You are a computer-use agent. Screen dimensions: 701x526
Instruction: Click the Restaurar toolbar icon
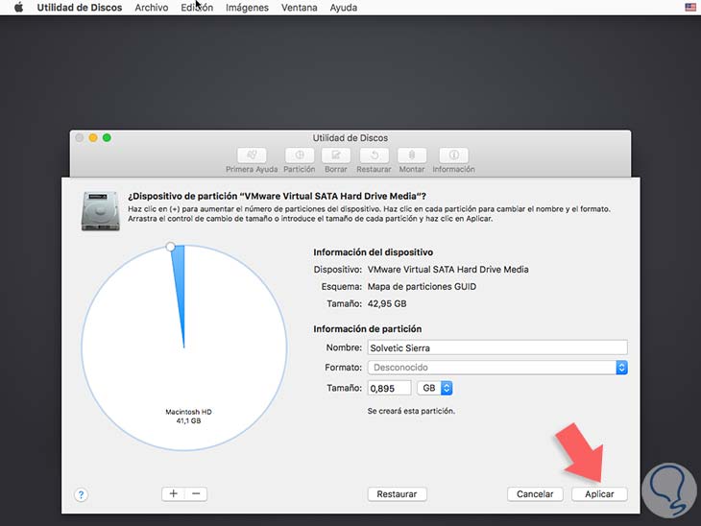(374, 155)
